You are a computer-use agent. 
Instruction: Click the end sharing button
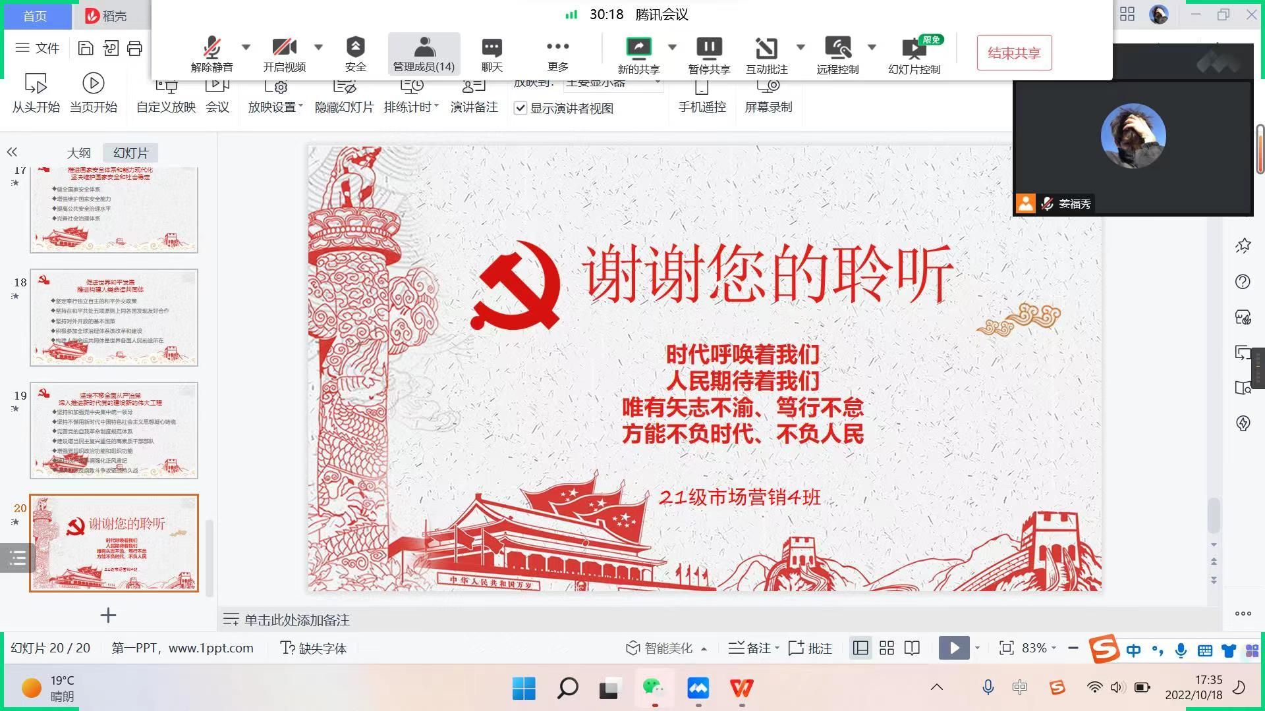pyautogui.click(x=1014, y=53)
